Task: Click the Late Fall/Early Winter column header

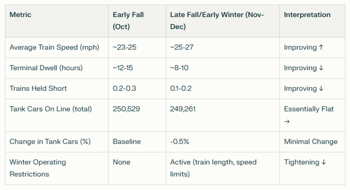Action: coord(217,20)
